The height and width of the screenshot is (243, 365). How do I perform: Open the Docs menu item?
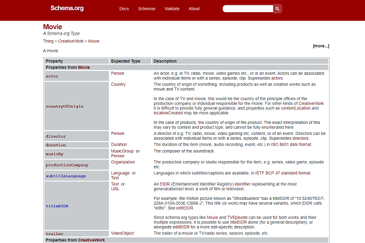[124, 9]
